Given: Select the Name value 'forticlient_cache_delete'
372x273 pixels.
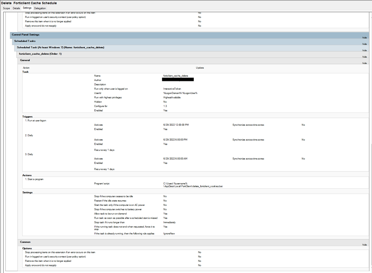Looking at the screenshot, I should tap(176, 76).
